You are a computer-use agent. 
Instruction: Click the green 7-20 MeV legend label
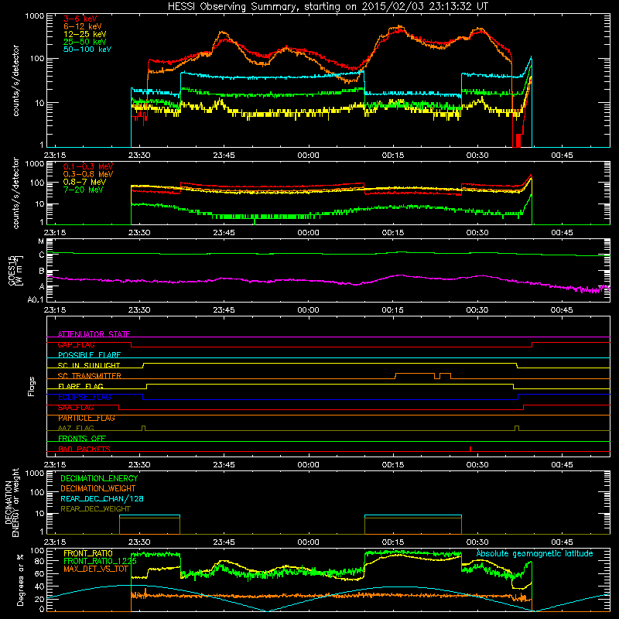(x=84, y=190)
